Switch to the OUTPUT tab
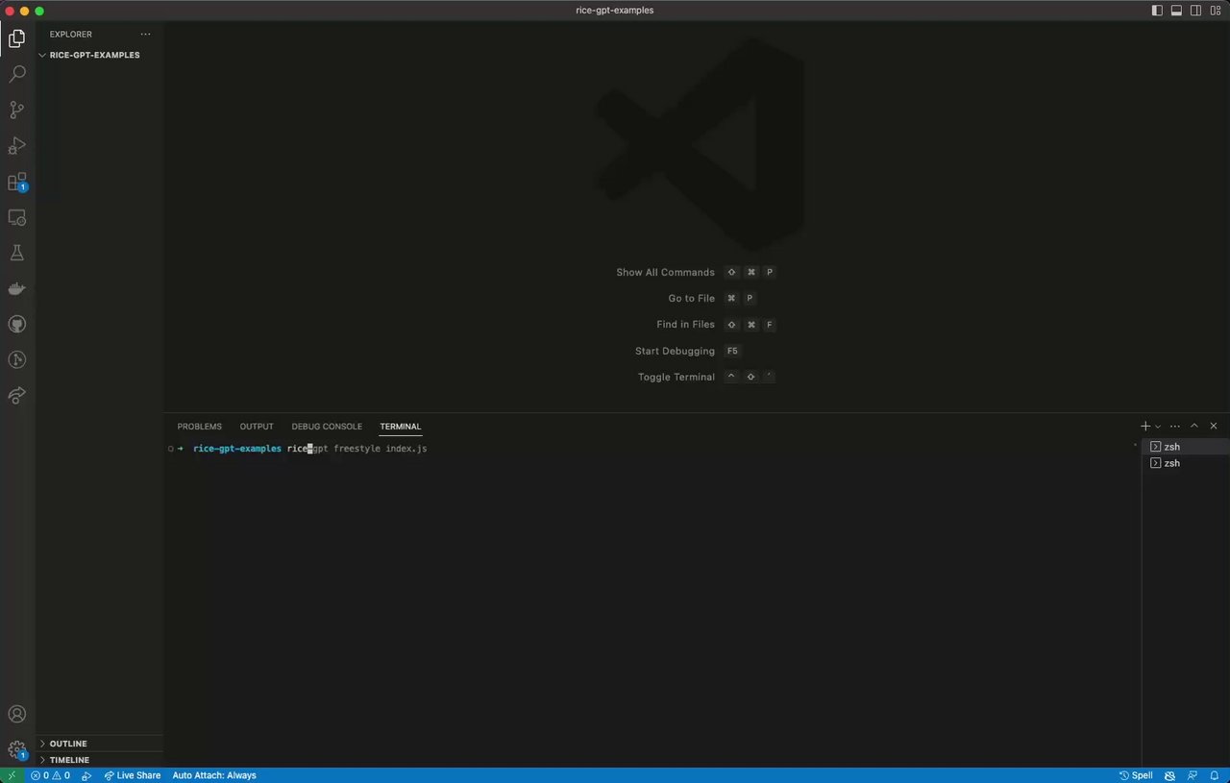 click(x=257, y=427)
